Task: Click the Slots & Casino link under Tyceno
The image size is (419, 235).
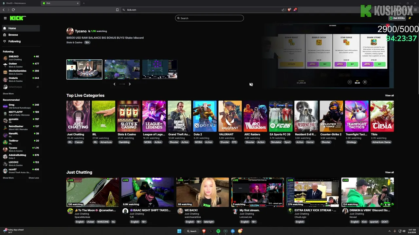Action: pyautogui.click(x=74, y=42)
